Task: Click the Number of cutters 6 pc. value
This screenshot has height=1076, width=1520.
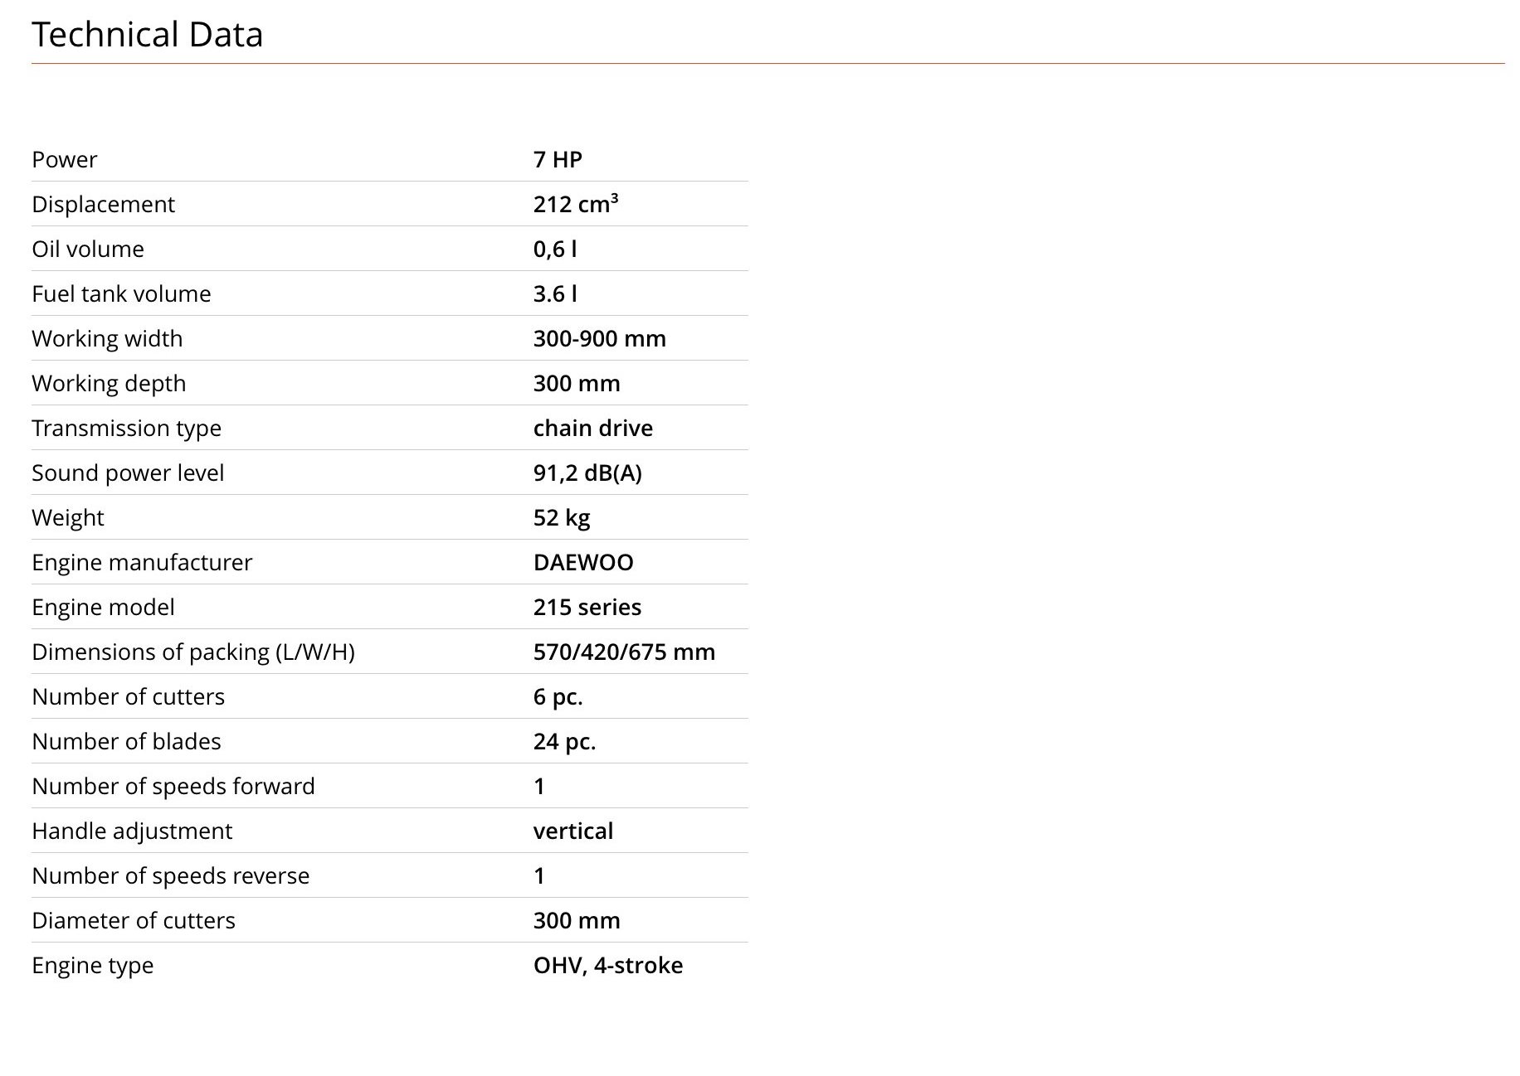Action: (x=558, y=696)
